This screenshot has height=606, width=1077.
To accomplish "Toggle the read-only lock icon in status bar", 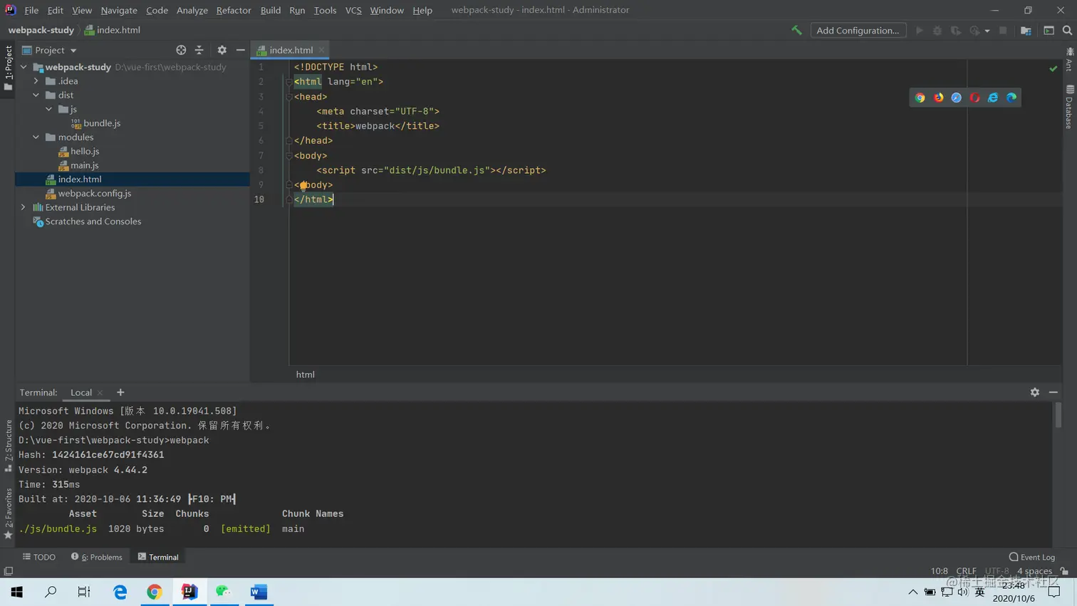I will (x=1065, y=571).
